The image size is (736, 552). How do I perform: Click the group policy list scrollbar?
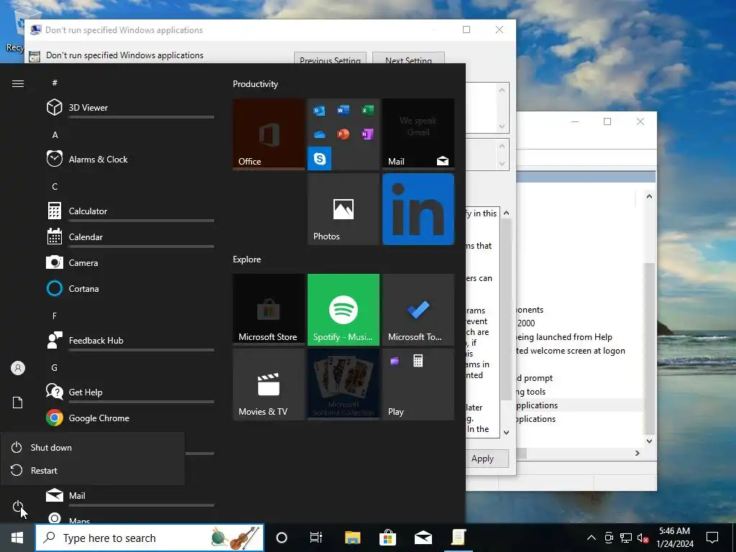point(649,349)
